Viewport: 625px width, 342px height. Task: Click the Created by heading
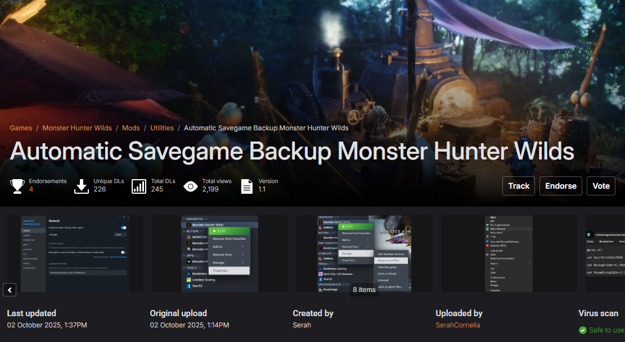click(x=313, y=313)
